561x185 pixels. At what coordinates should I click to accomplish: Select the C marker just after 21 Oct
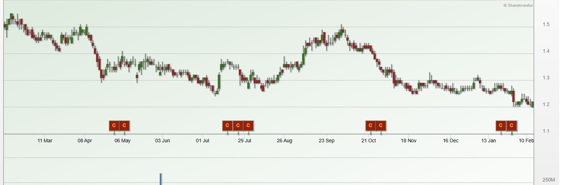tap(381, 125)
